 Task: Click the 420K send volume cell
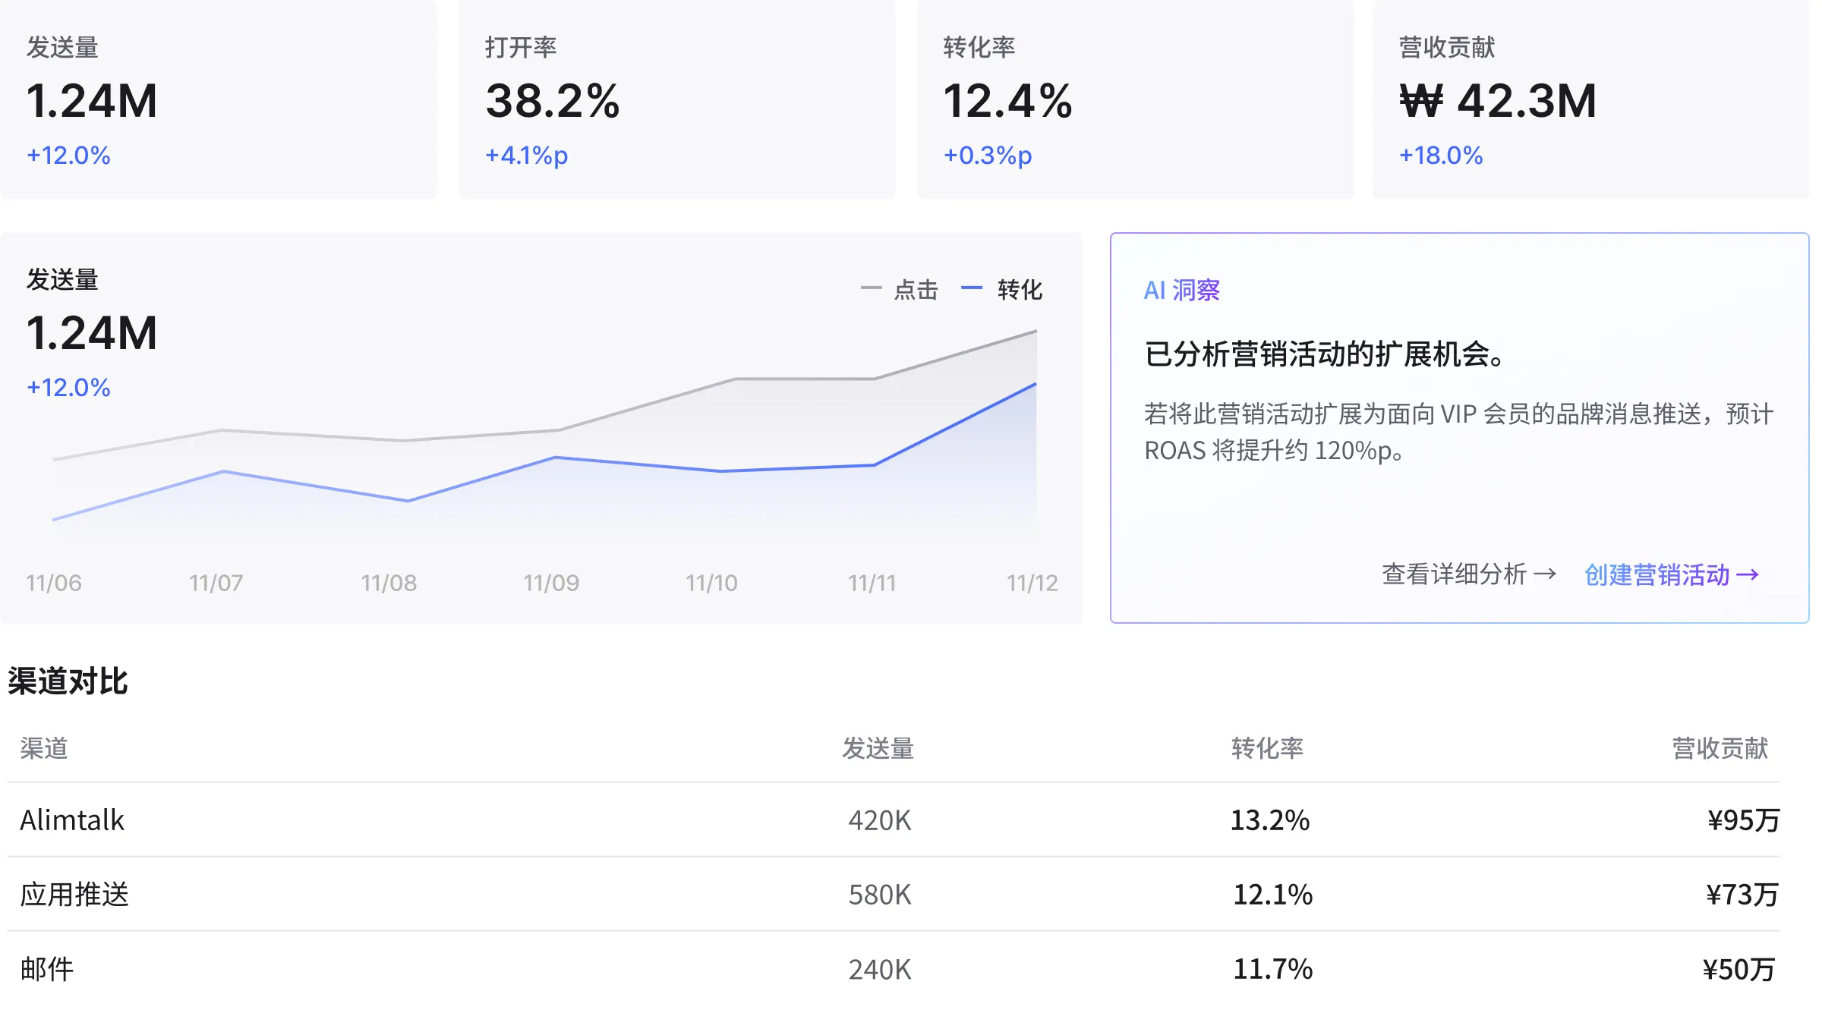coord(879,820)
